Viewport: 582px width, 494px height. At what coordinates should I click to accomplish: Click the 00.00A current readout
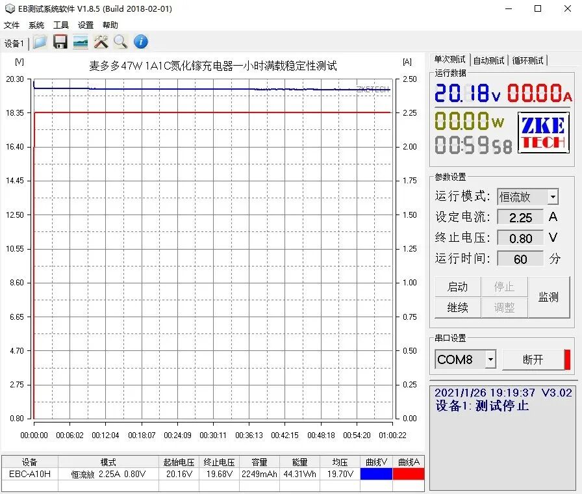[540, 92]
